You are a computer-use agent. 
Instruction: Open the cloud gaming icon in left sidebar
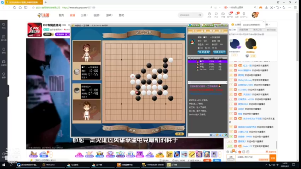click(4, 63)
